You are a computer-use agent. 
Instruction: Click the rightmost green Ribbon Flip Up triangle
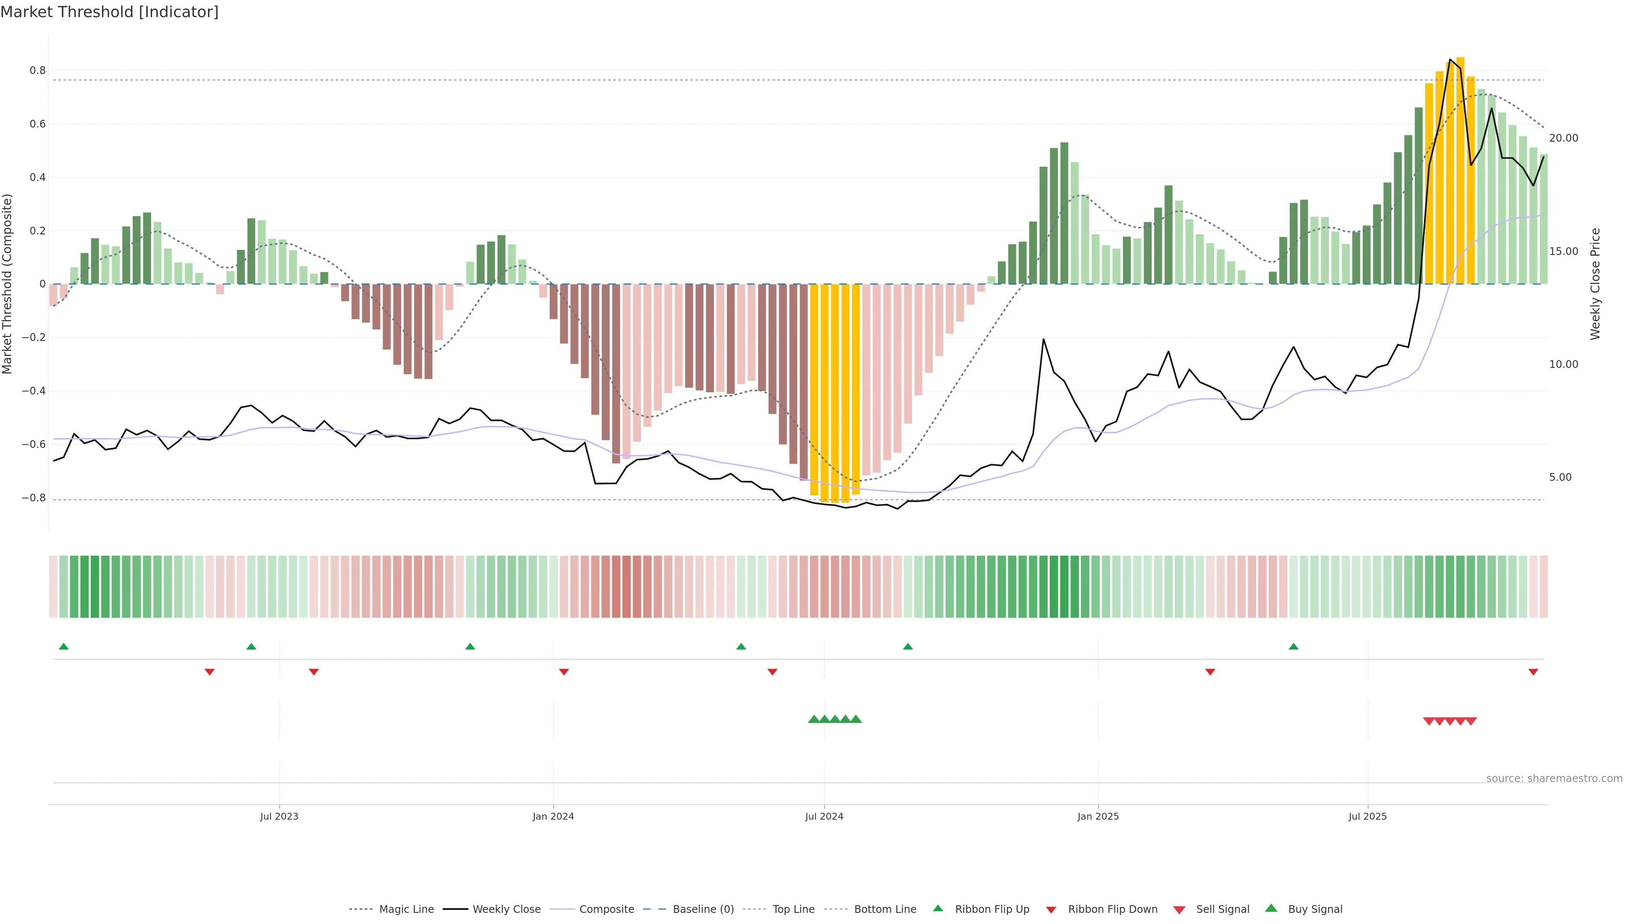coord(1294,647)
